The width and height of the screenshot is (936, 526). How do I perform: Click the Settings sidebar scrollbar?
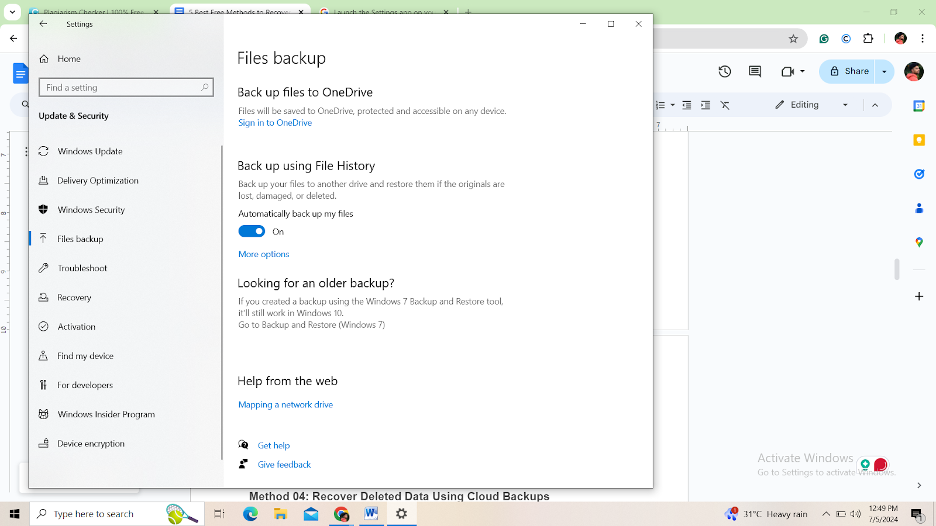(x=222, y=302)
